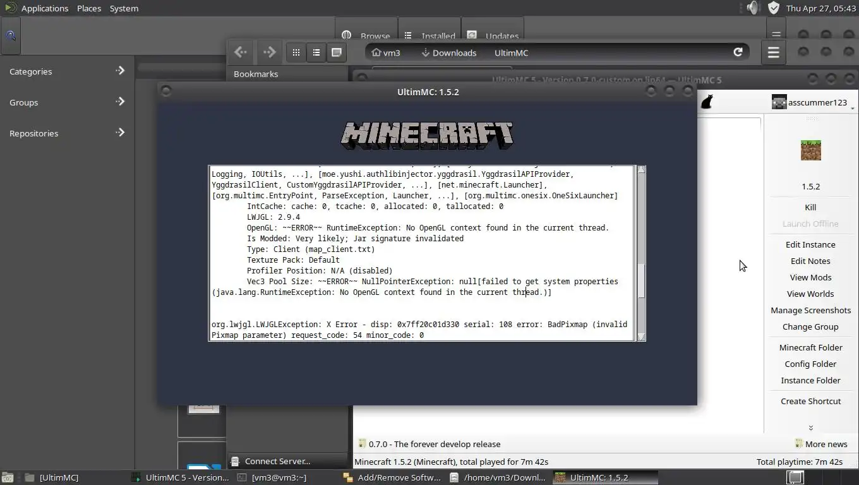Open the volume control in the system tray

(752, 8)
